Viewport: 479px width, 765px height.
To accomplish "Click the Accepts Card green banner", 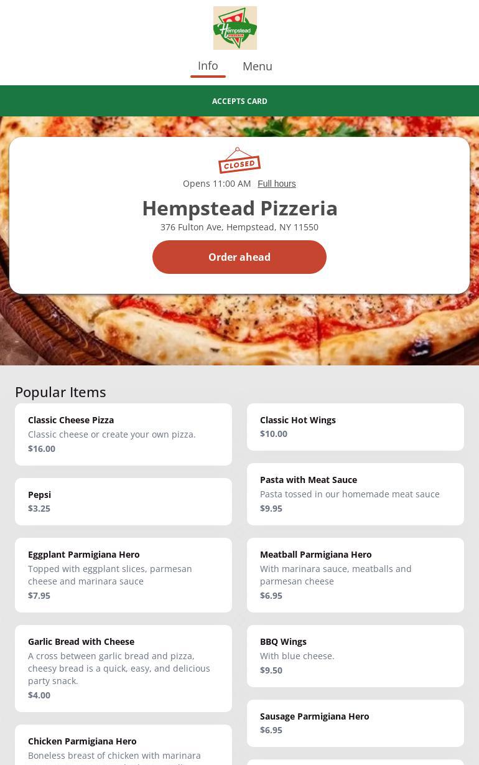I will point(240,101).
